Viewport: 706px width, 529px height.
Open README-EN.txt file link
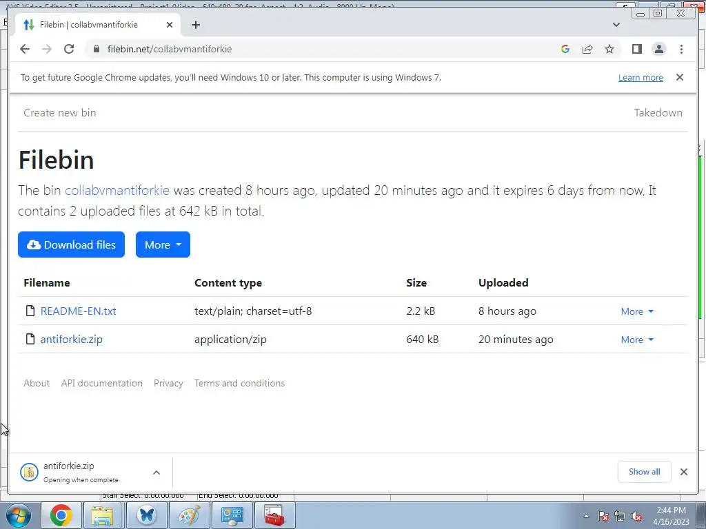79,311
